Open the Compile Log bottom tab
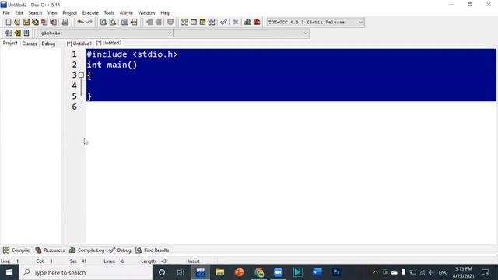Screen dimensions: 498x280 (86, 250)
